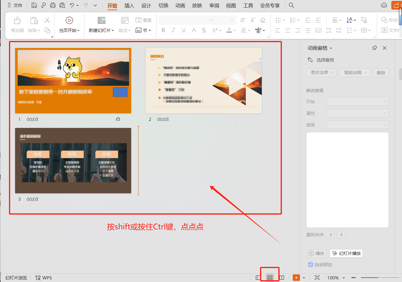Open the Change Effect (更改效果) dropdown
This screenshot has height=282, width=402.
tap(321, 73)
